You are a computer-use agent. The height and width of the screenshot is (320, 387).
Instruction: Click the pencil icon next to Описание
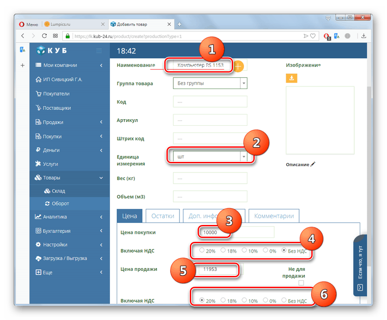click(313, 164)
